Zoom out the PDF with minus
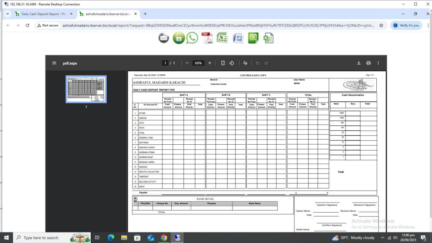Image resolution: width=432 pixels, height=243 pixels. tap(187, 63)
